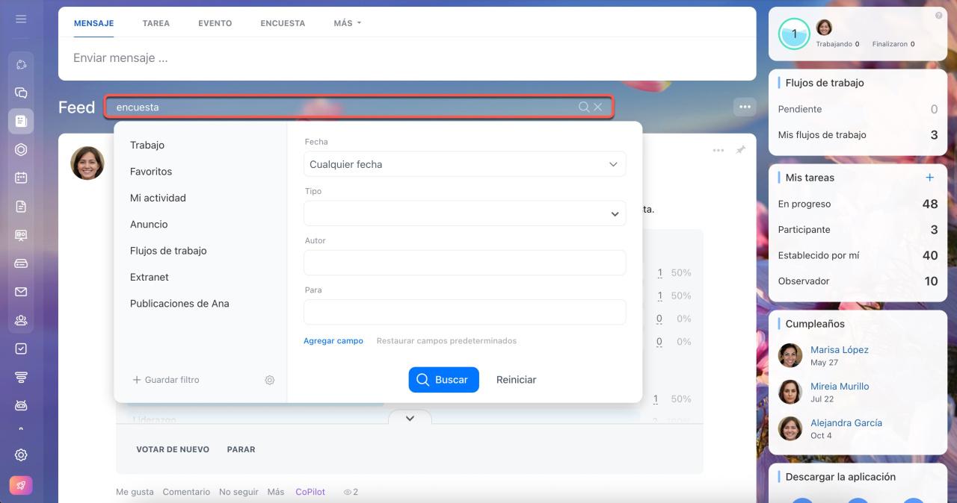The image size is (957, 503).
Task: Click the Agregar campo link
Action: [333, 341]
